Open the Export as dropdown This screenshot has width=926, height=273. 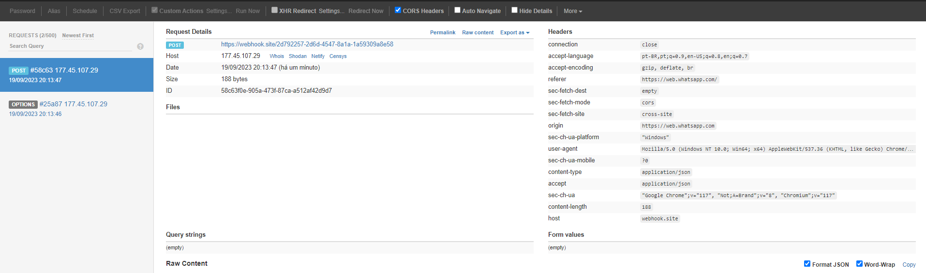click(x=515, y=32)
